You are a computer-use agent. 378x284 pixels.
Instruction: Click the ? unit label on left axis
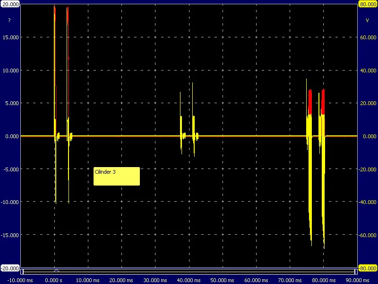pyautogui.click(x=9, y=20)
